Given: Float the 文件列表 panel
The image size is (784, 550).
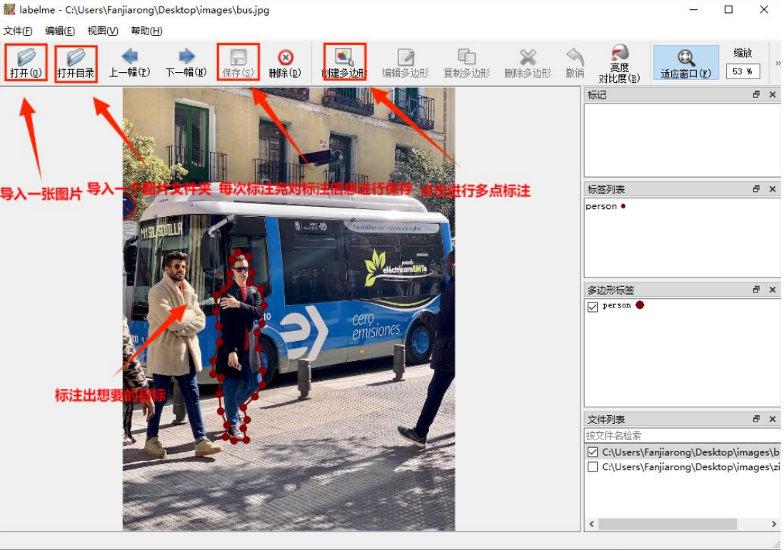Looking at the screenshot, I should pyautogui.click(x=756, y=419).
